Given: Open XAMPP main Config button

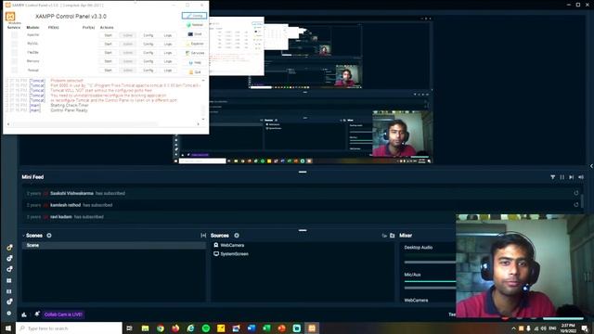Looking at the screenshot, I should click(x=194, y=16).
